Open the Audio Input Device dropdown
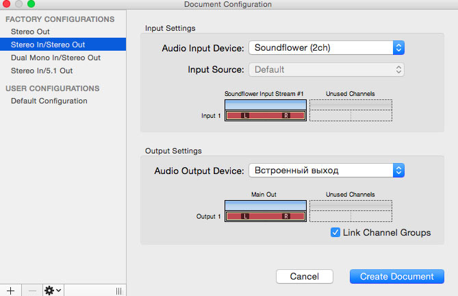Image resolution: width=458 pixels, height=296 pixels. (x=327, y=48)
